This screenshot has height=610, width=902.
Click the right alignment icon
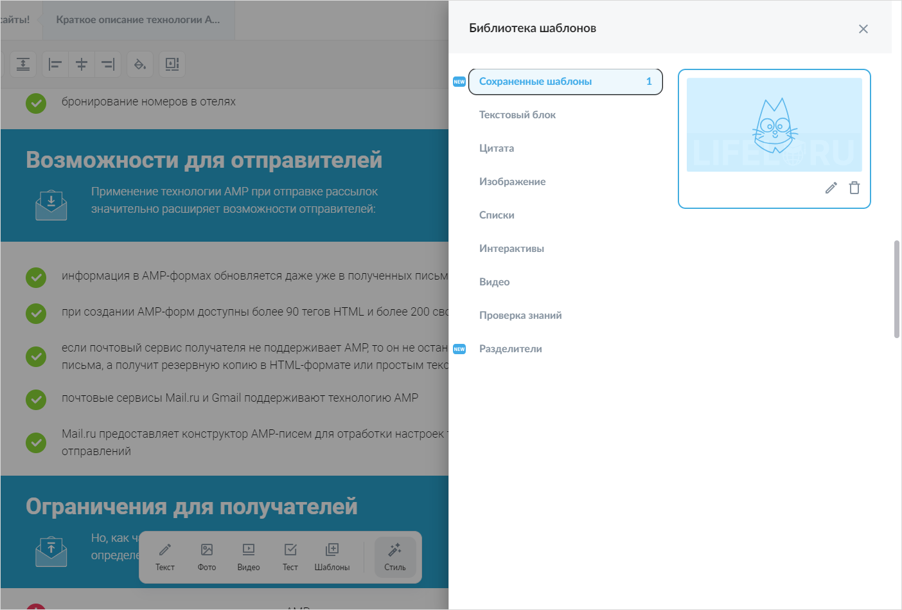pyautogui.click(x=107, y=64)
